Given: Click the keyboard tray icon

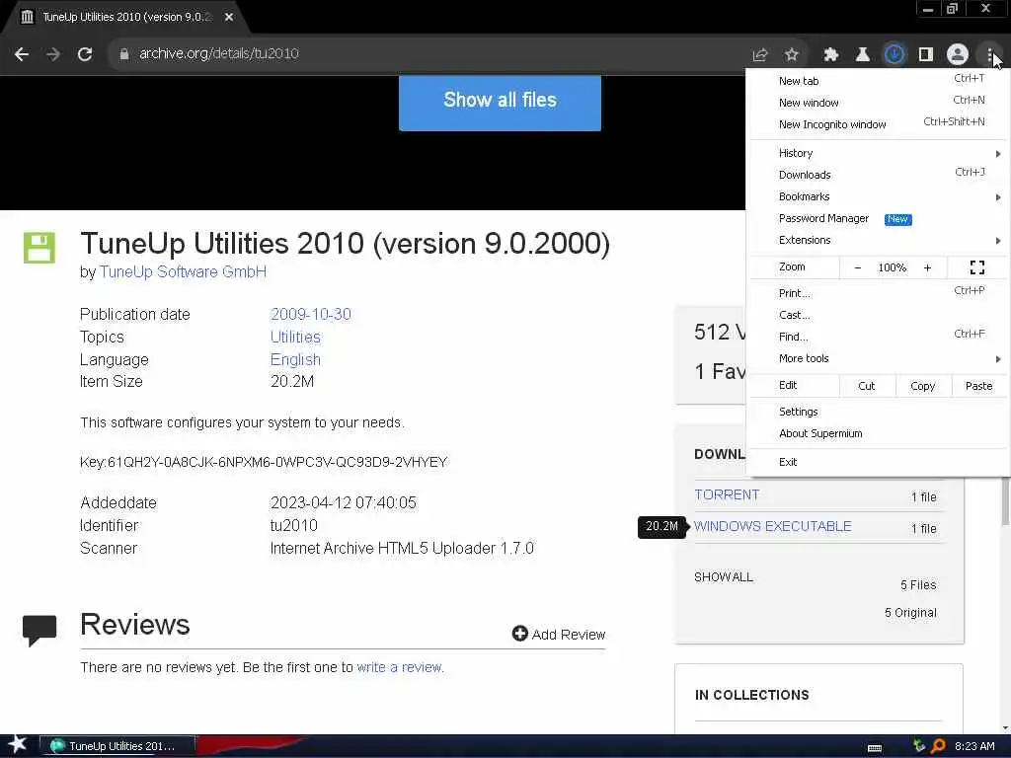Looking at the screenshot, I should [x=875, y=748].
